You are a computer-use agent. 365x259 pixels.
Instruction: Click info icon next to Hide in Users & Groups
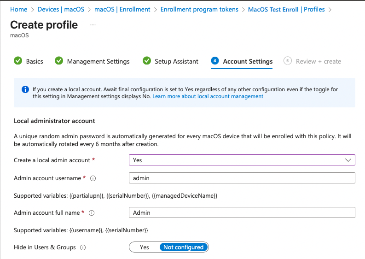point(83,247)
